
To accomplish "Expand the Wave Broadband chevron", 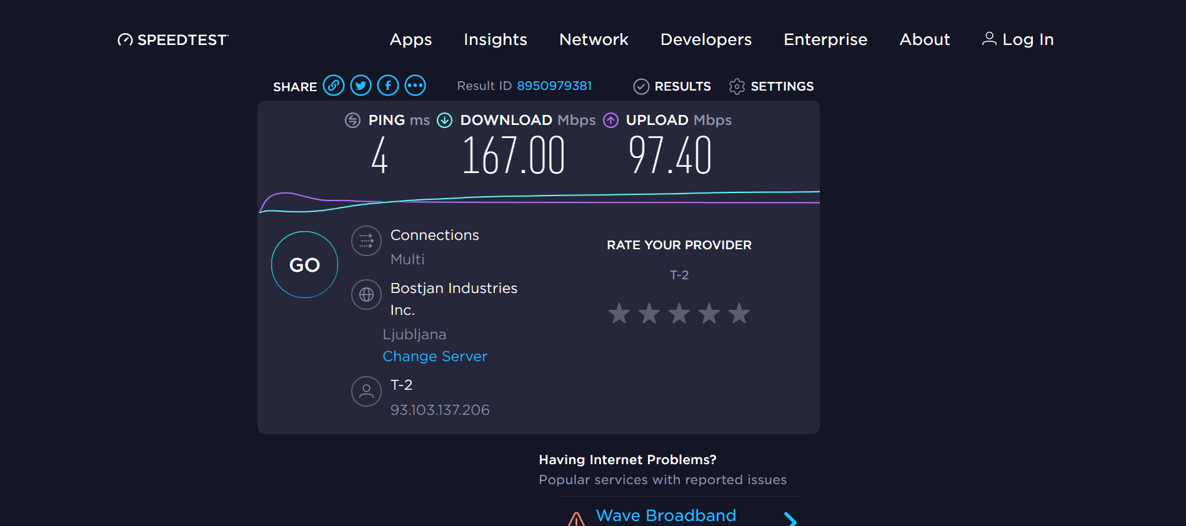I will (x=790, y=519).
